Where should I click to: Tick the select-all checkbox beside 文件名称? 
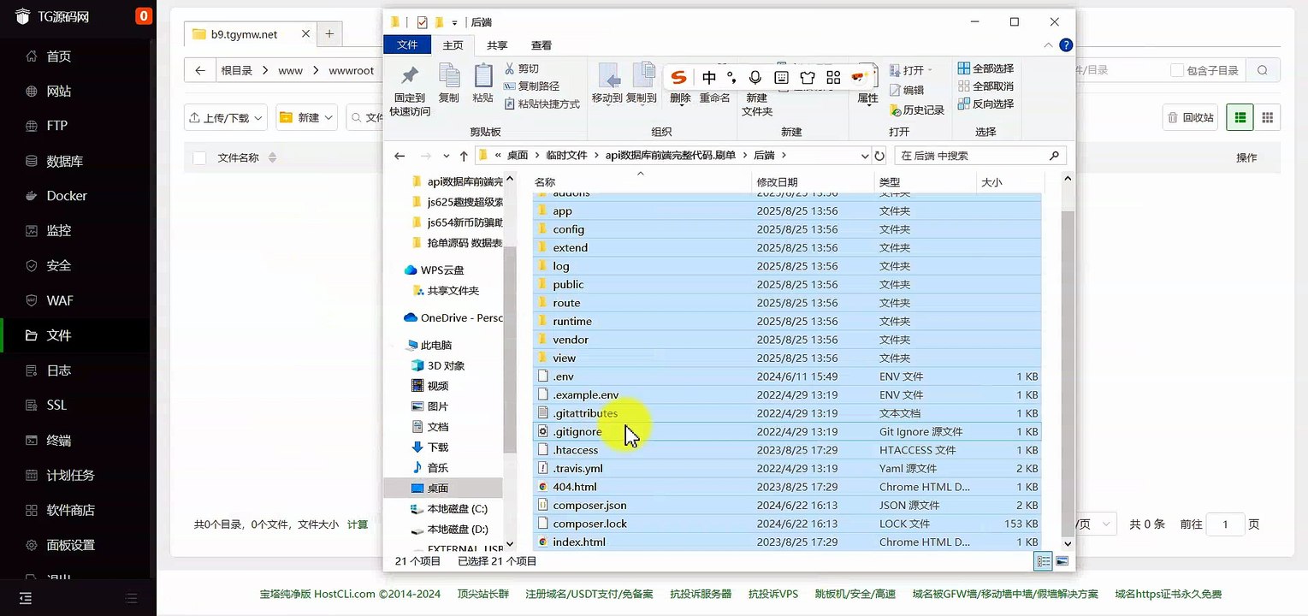199,157
